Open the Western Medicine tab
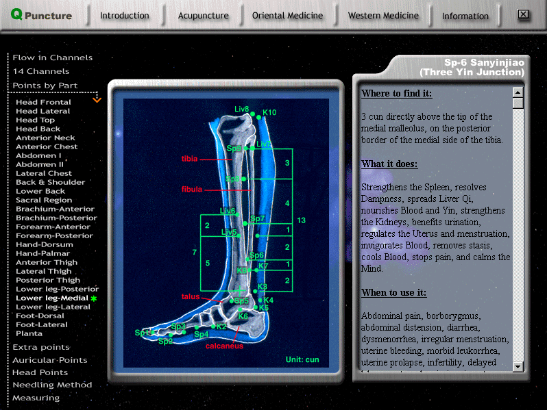Screen dimensions: 547x410 382,16
